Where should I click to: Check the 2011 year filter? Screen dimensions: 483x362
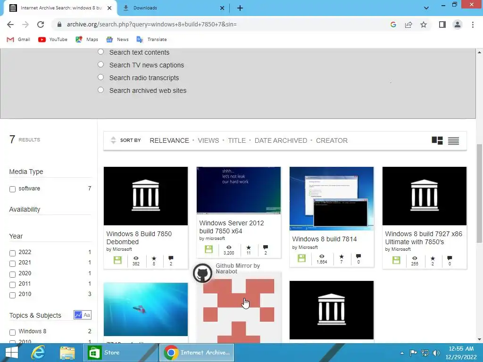pos(12,285)
